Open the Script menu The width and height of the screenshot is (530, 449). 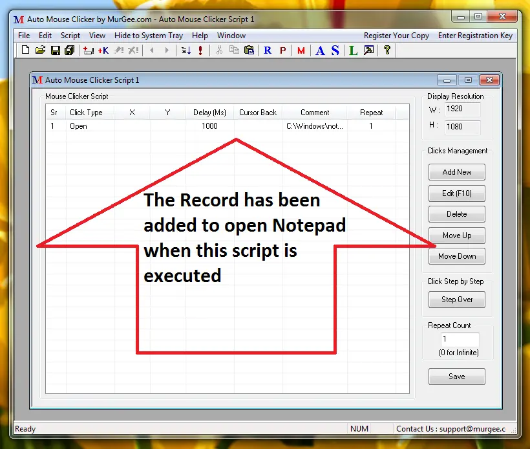pyautogui.click(x=70, y=36)
